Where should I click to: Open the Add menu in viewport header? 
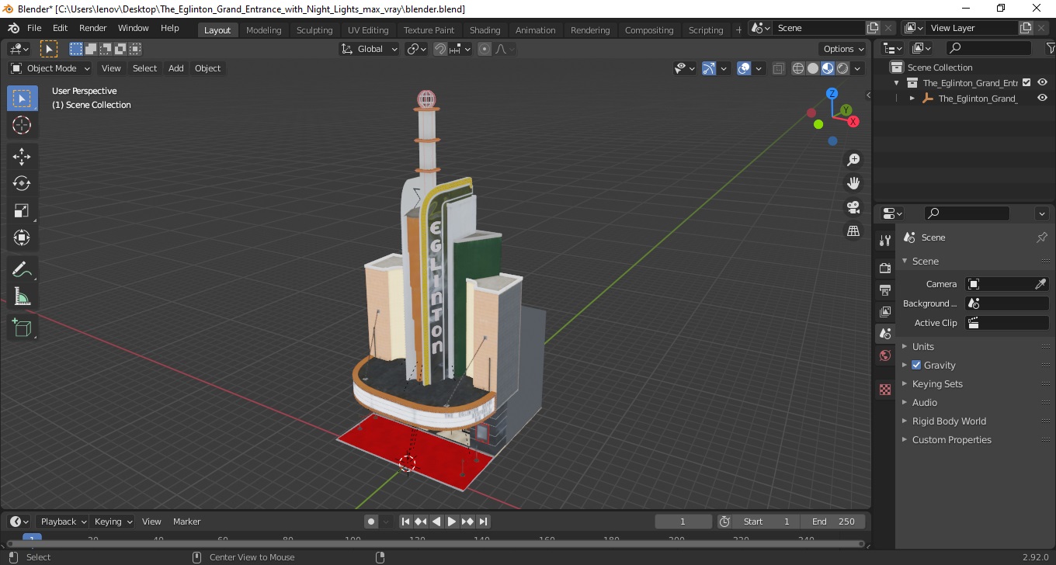pyautogui.click(x=176, y=68)
